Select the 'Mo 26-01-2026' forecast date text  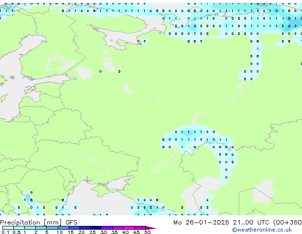[x=201, y=223]
